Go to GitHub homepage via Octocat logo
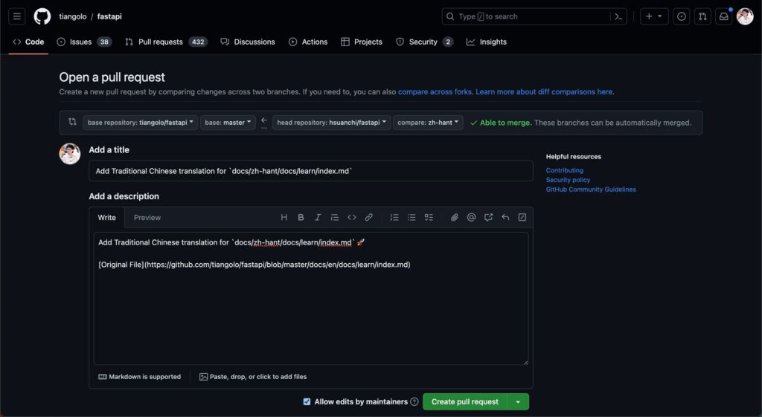The height and width of the screenshot is (417, 762). (x=42, y=16)
